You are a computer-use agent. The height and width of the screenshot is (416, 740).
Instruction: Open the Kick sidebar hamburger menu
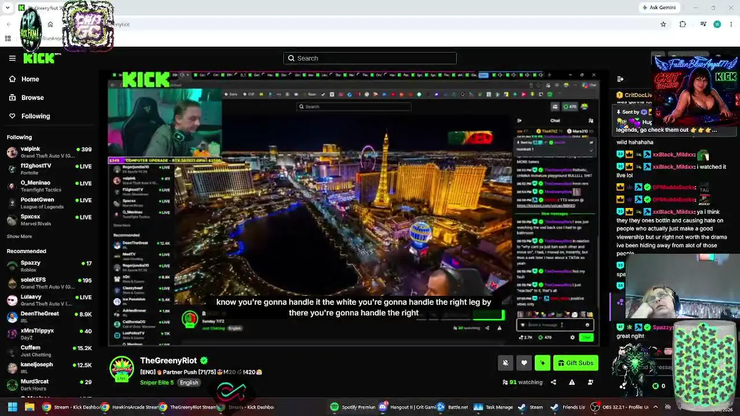pyautogui.click(x=12, y=58)
